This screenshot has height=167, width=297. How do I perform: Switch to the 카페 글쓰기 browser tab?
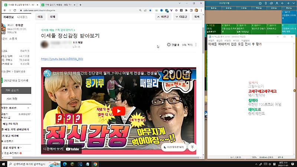[x=58, y=4]
